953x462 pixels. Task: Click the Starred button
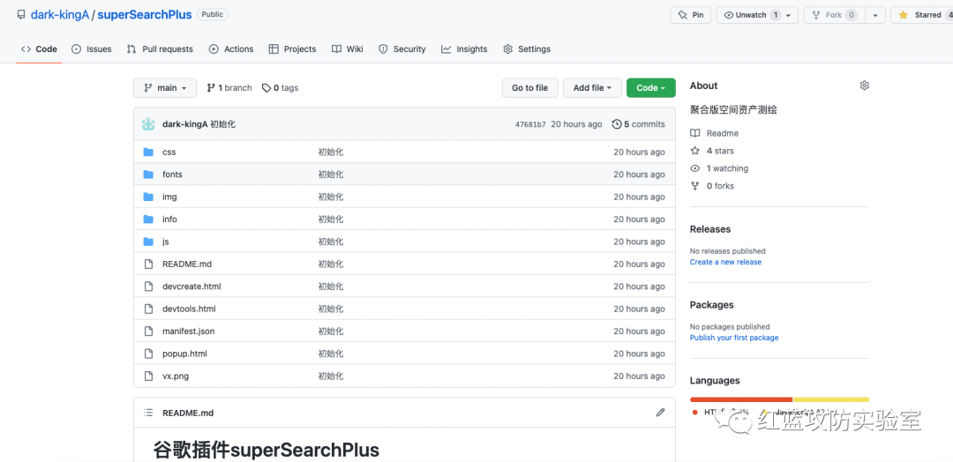pyautogui.click(x=921, y=15)
